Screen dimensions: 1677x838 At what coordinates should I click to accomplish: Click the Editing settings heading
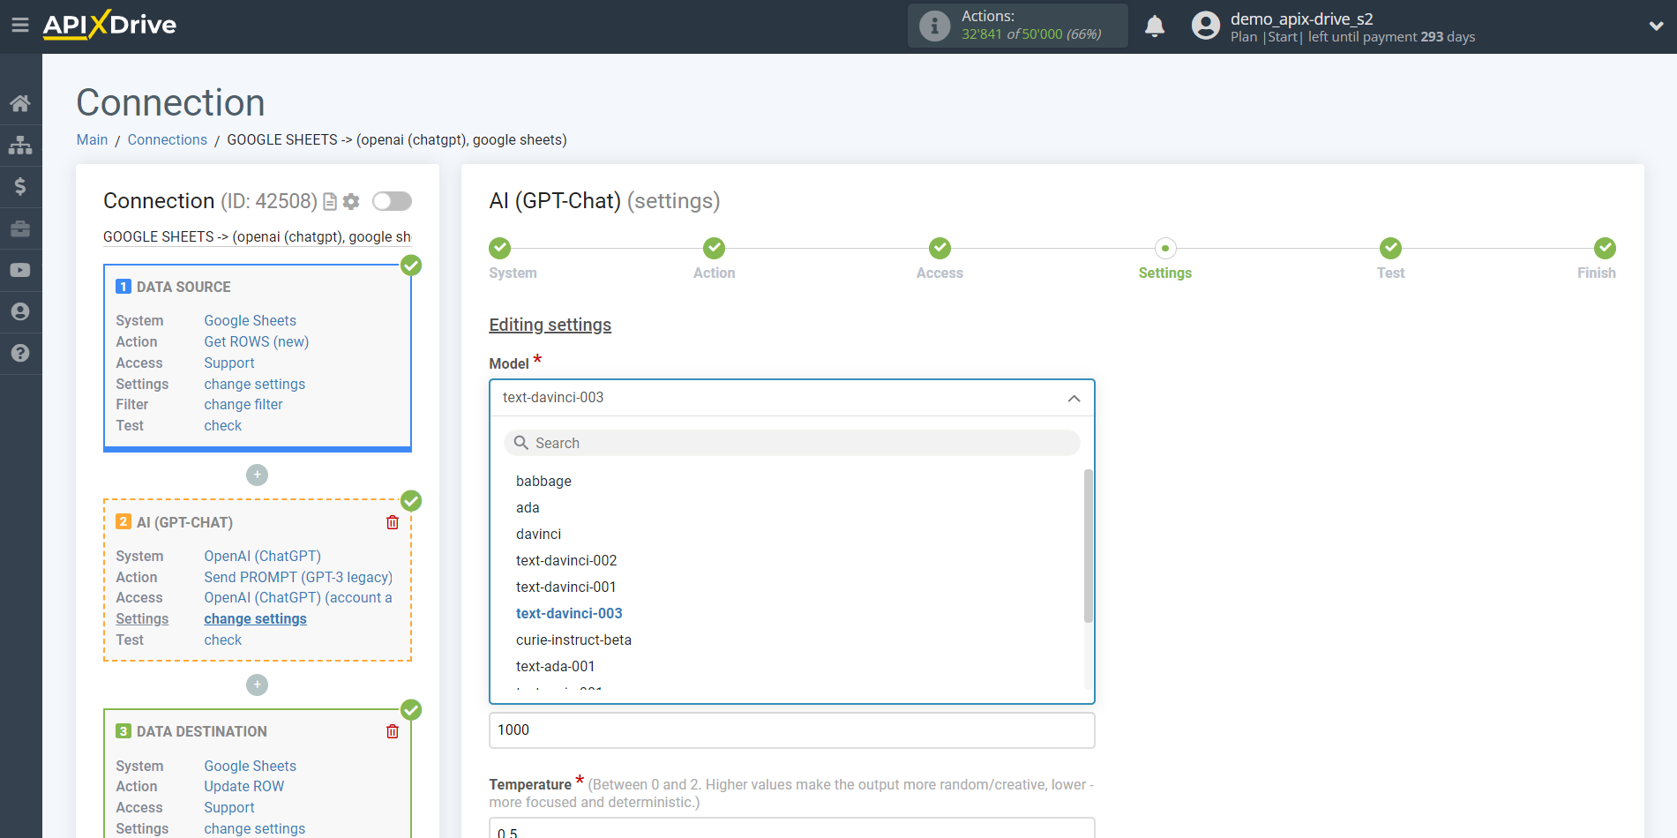click(550, 325)
